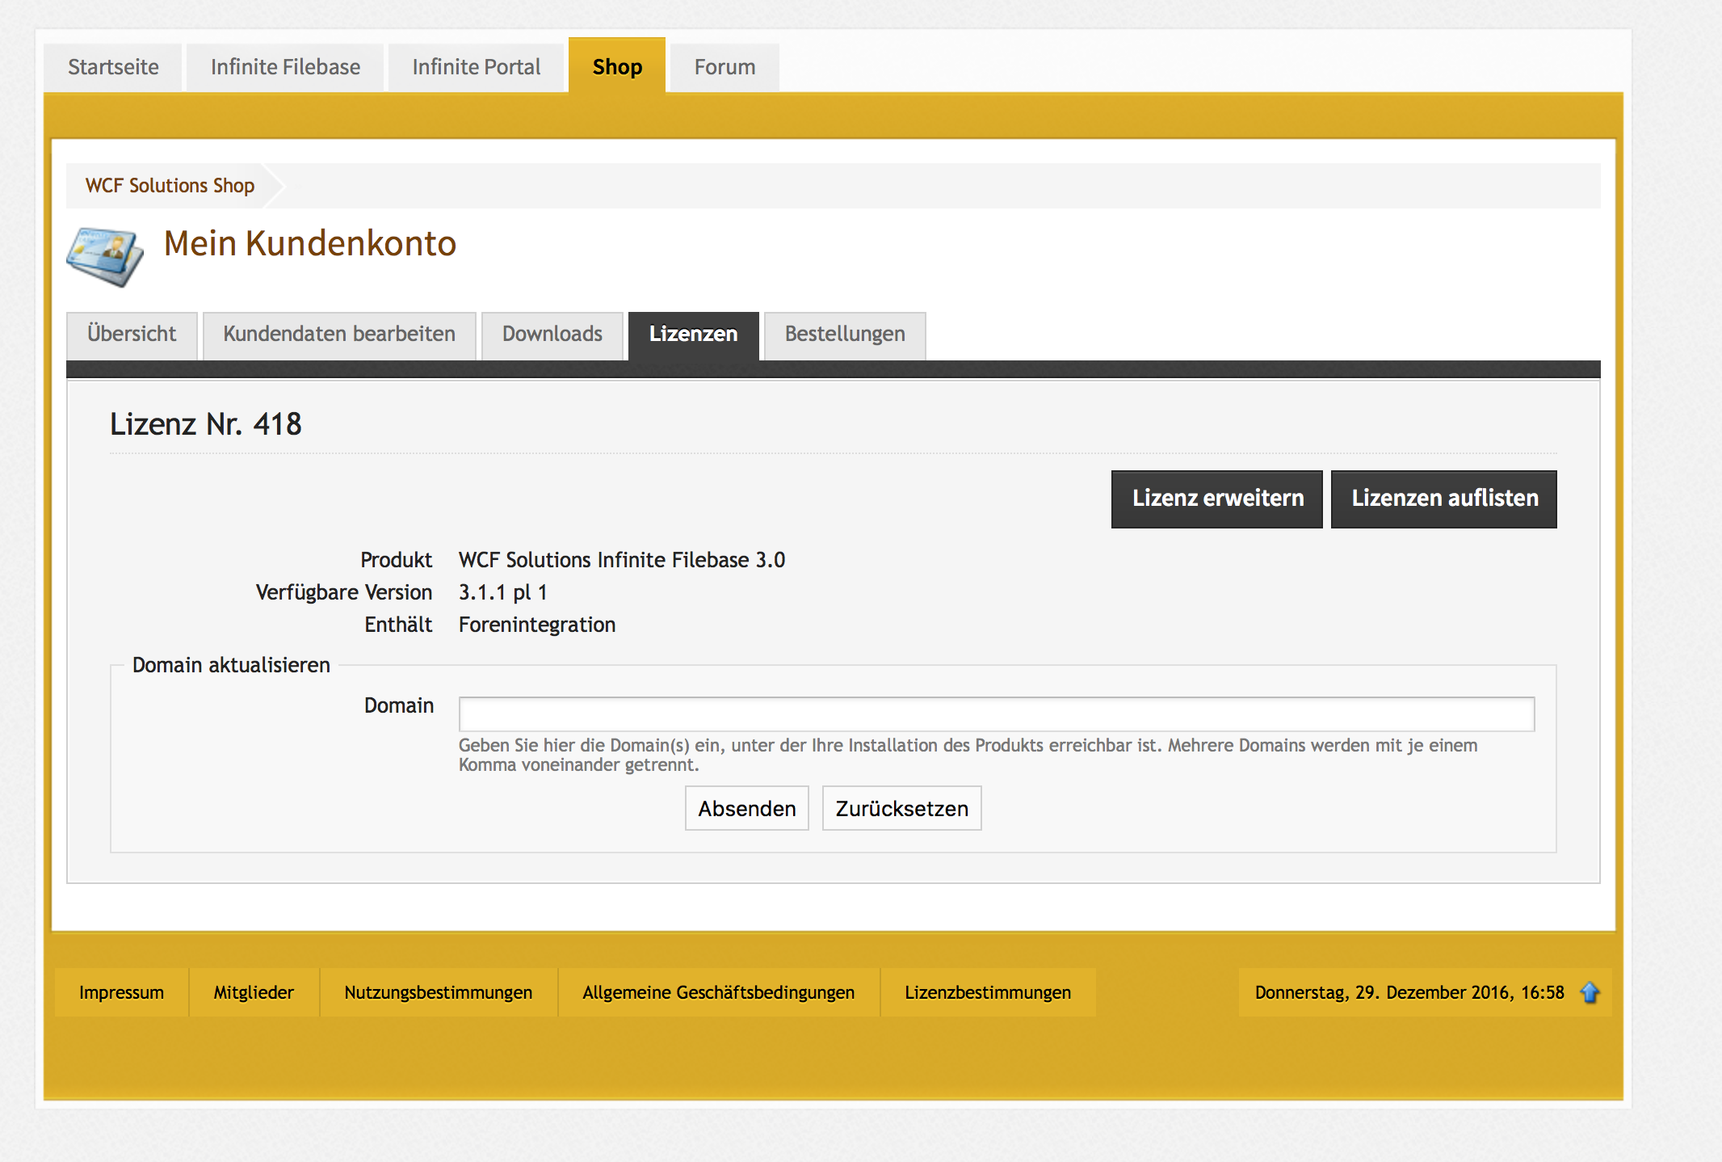
Task: Select the Übersicht account tab
Action: click(132, 335)
